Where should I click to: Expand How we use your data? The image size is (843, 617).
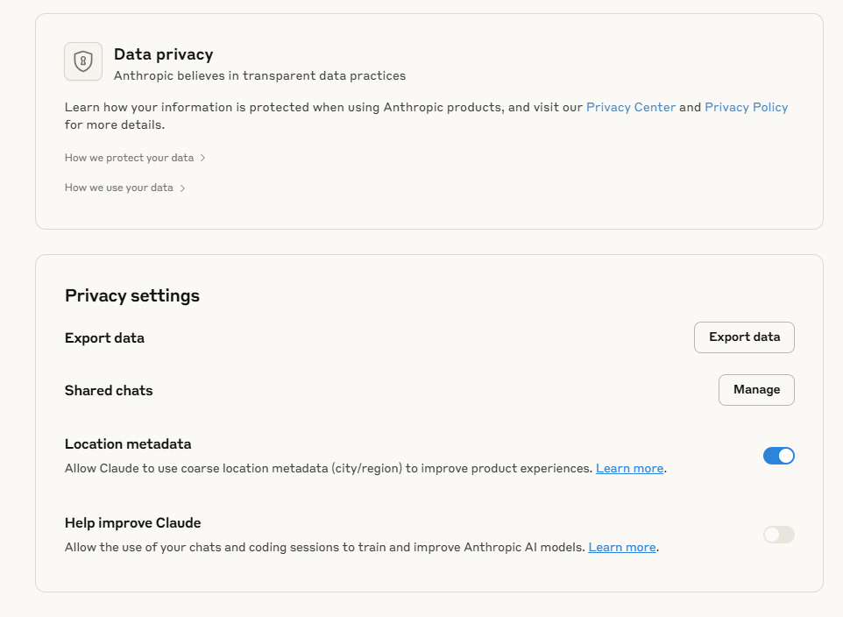tap(124, 188)
